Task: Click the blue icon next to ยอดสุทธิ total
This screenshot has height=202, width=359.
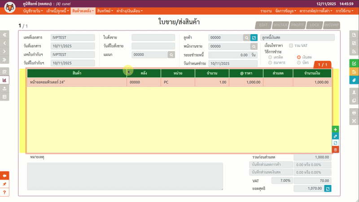Action: (328, 189)
